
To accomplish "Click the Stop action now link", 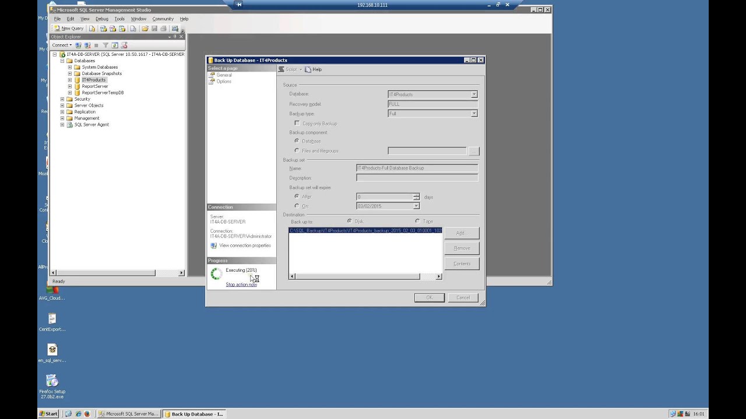I will pyautogui.click(x=241, y=285).
